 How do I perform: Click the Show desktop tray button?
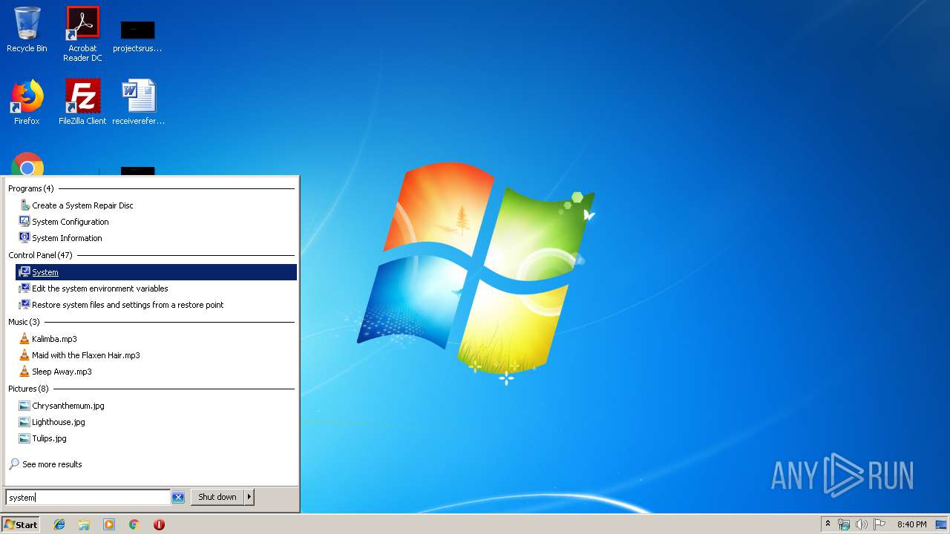tap(941, 524)
